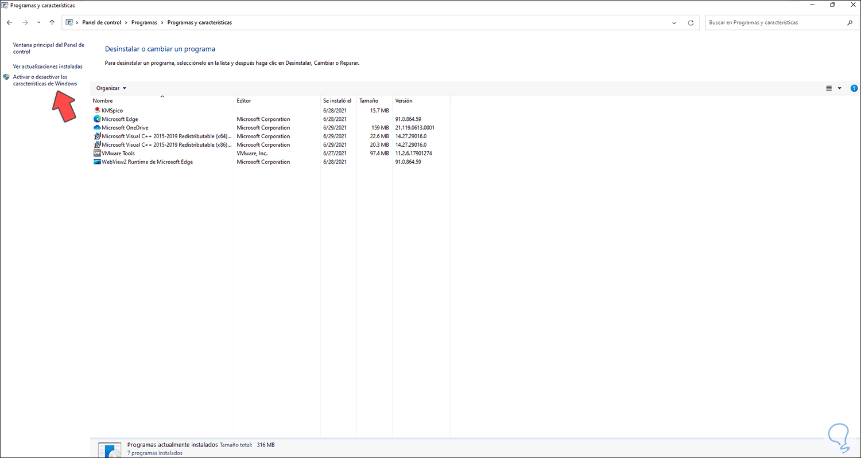
Task: Select Microsoft Visual C++ 2015-2019 Redistributable (x86)
Action: (270, 145)
